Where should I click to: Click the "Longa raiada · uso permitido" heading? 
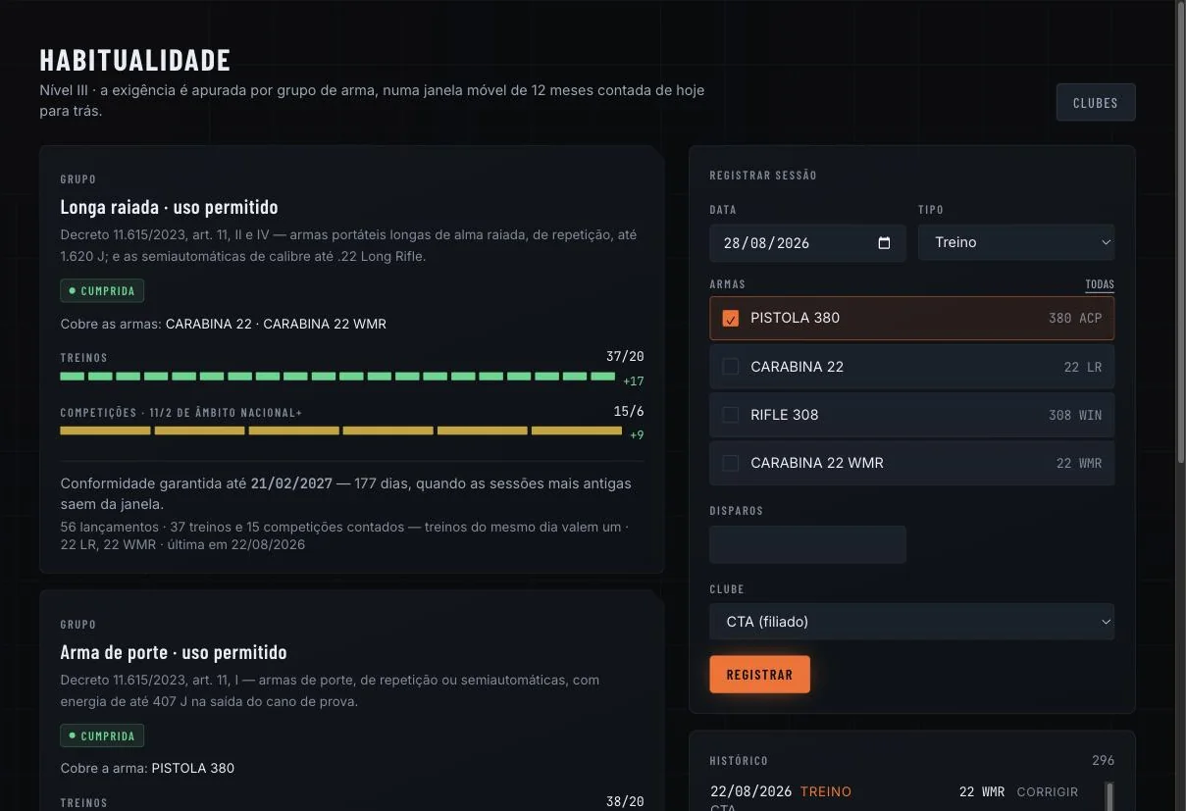(169, 207)
